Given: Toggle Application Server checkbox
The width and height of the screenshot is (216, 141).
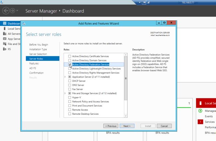Looking at the screenshot, I should pos(70,77).
